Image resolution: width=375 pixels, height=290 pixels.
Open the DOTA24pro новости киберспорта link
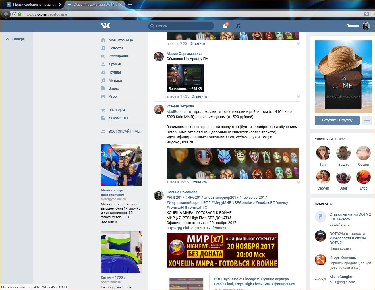(347, 238)
